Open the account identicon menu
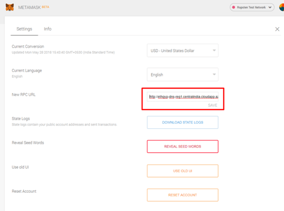 [281, 7]
